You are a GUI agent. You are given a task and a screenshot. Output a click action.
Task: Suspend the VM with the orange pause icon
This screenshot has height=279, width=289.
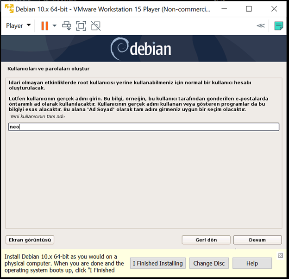[44, 25]
